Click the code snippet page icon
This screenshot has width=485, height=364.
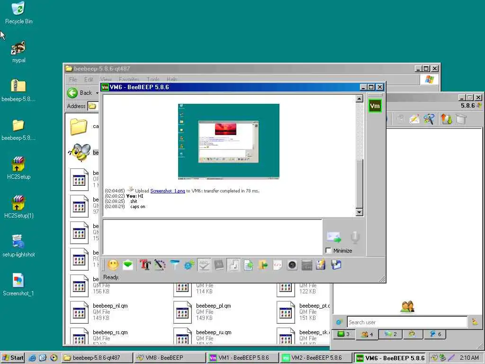(x=278, y=265)
